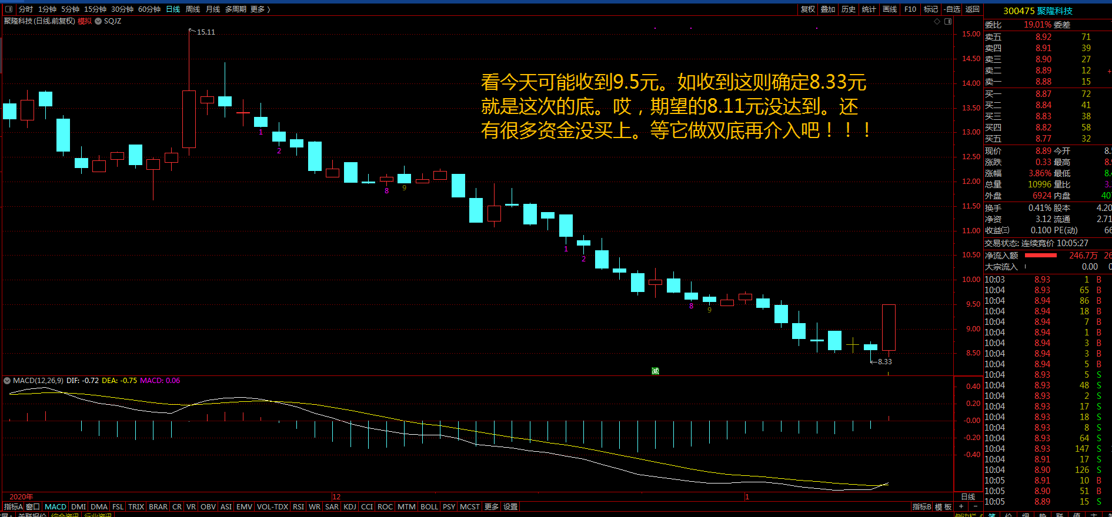Select the 窗口 window option

click(33, 506)
